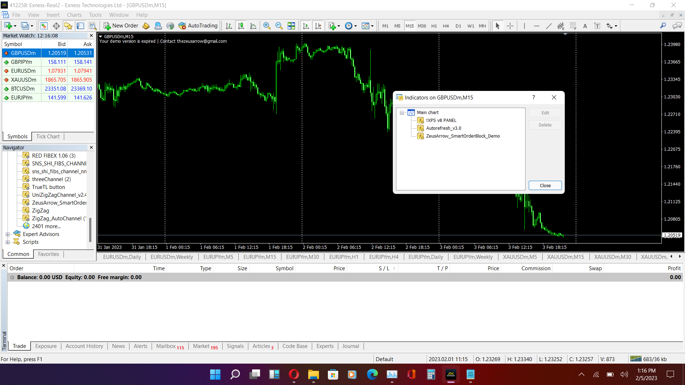Expand Expert Advisors in Navigator
The width and height of the screenshot is (685, 385).
(7, 234)
